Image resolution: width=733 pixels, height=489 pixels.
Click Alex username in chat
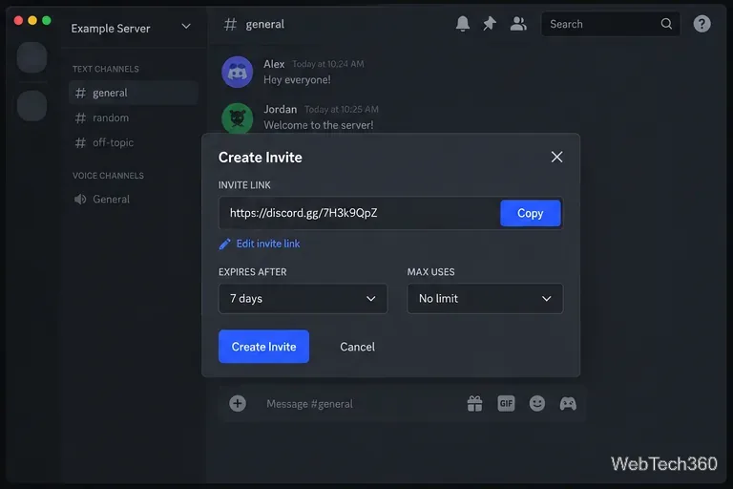coord(274,64)
